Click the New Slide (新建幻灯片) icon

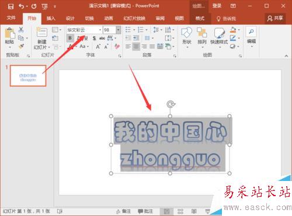tap(42, 32)
